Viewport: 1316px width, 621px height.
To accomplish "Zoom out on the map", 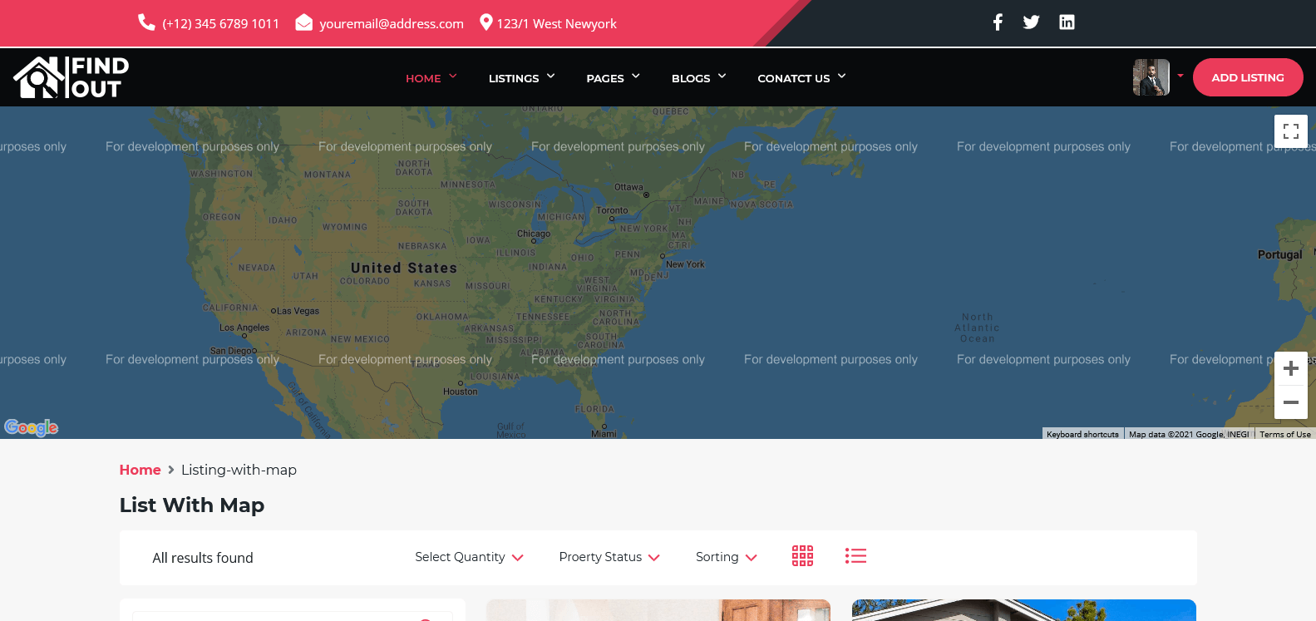I will click(x=1291, y=402).
